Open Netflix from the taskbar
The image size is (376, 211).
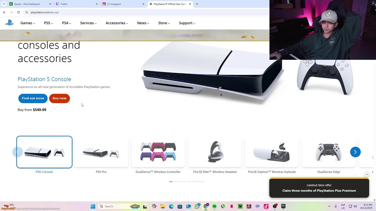pyautogui.click(x=231, y=206)
